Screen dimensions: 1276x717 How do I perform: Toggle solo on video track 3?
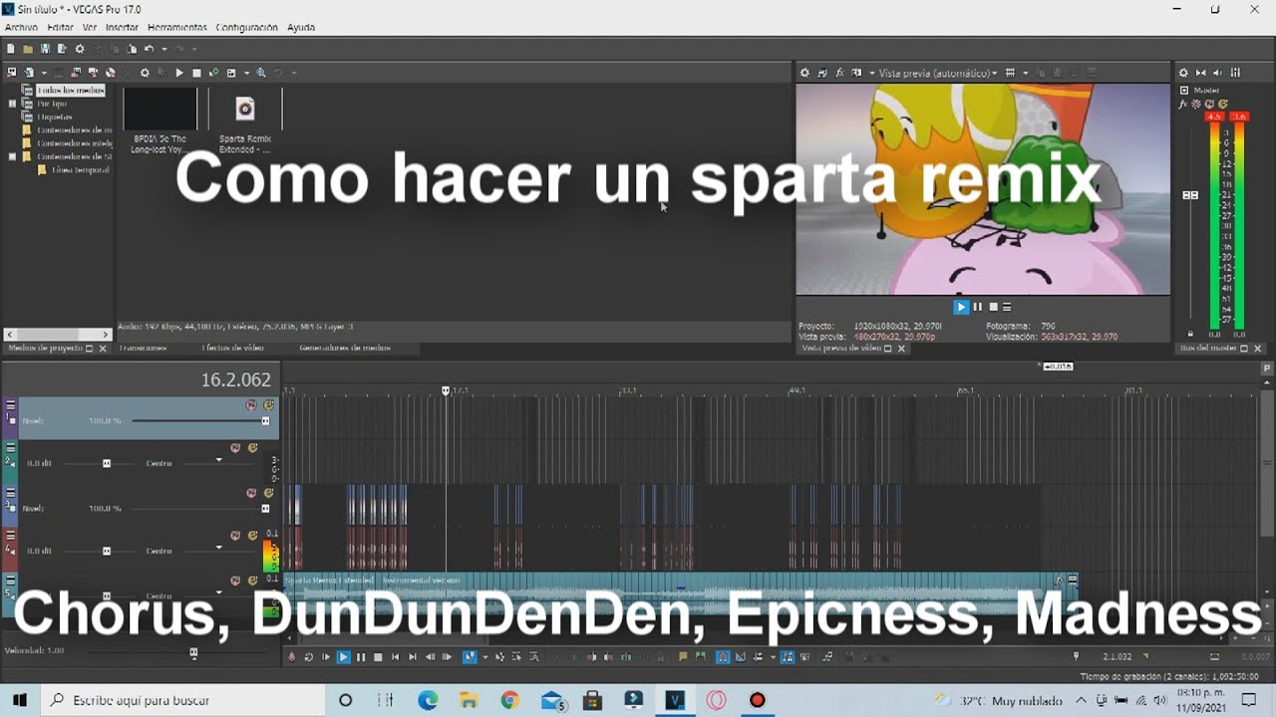tap(268, 493)
